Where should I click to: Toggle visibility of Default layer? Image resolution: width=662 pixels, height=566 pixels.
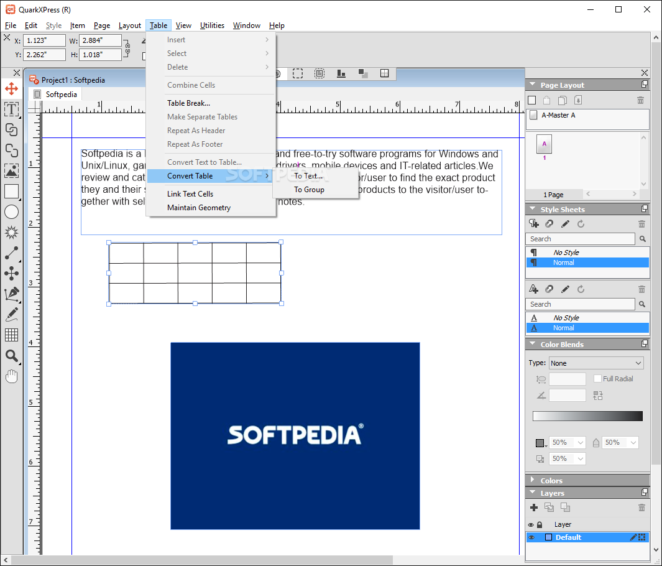531,537
